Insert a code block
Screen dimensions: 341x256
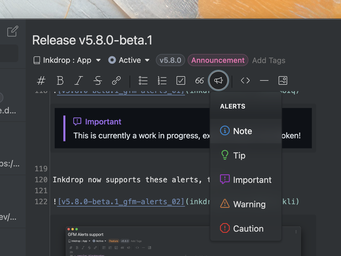pyautogui.click(x=245, y=80)
